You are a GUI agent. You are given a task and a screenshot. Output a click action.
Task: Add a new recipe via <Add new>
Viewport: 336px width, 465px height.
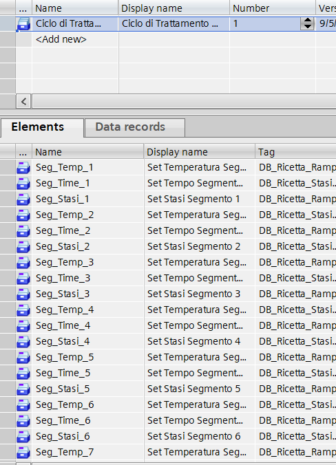click(x=61, y=39)
